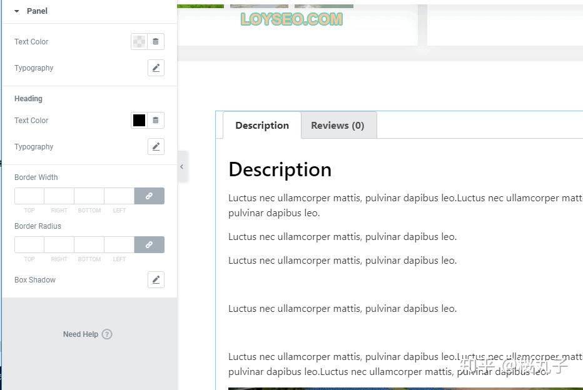The image size is (583, 390).
Task: Click the Border Width label
Action: (36, 177)
